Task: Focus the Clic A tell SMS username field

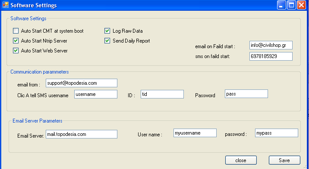Action: point(95,94)
